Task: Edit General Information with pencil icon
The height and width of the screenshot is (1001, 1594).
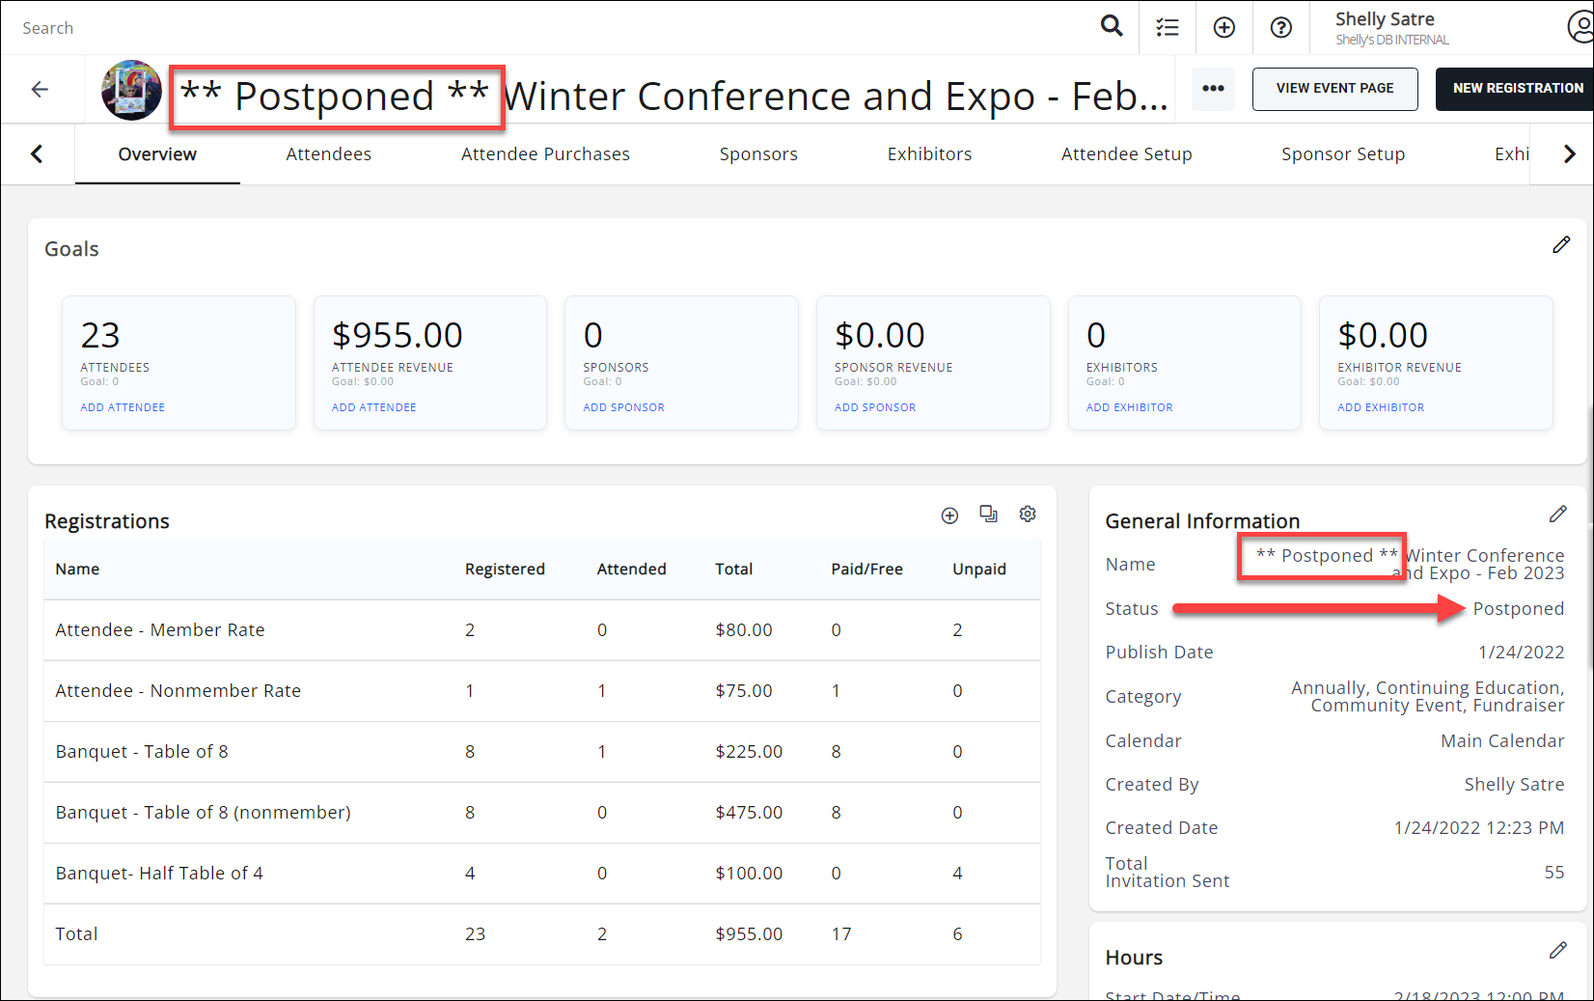Action: (x=1557, y=514)
